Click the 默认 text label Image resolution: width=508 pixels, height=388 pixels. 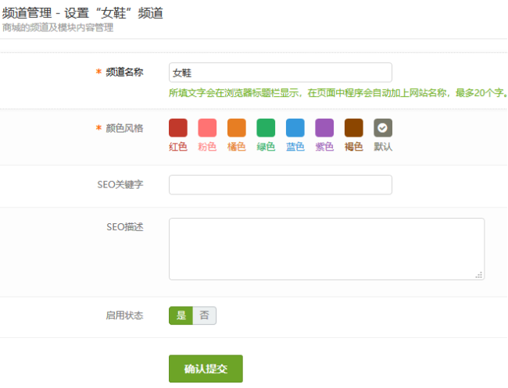point(383,147)
